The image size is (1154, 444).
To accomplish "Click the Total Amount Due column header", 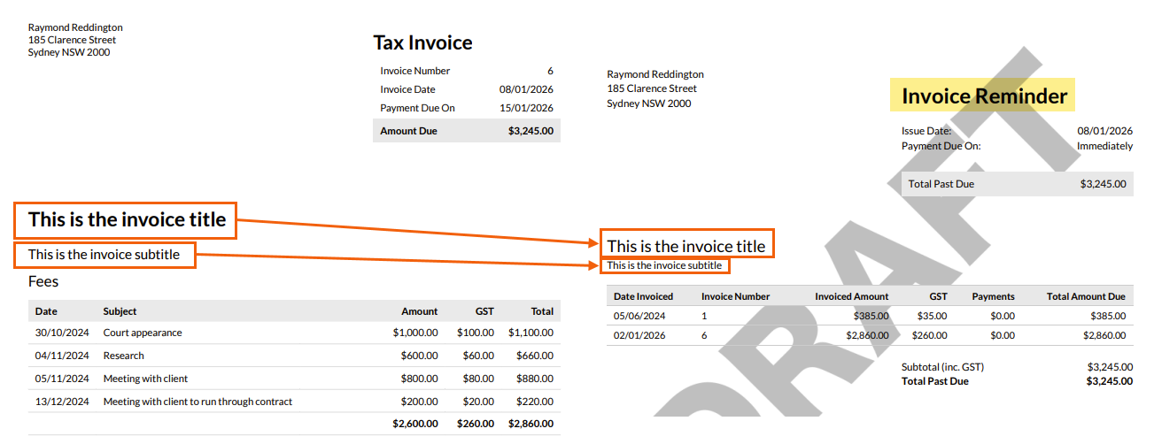I will 1085,296.
